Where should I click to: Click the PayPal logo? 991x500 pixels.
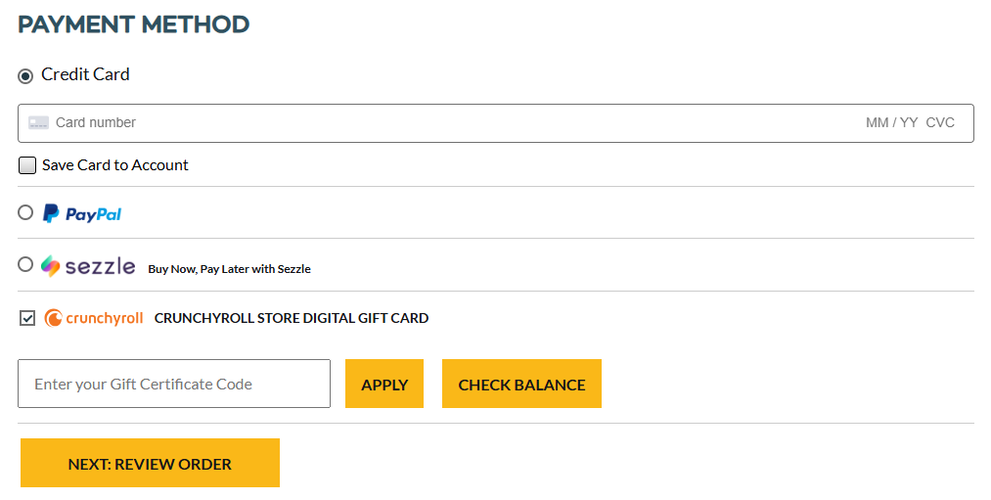pos(82,213)
